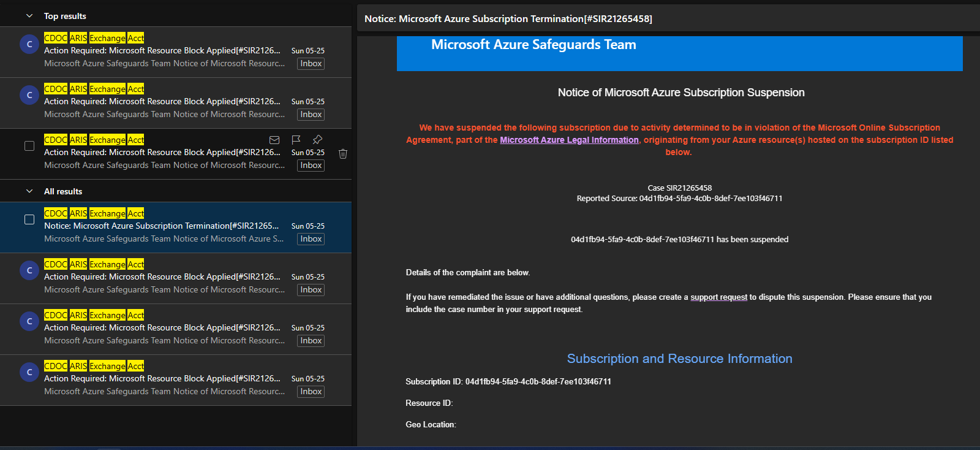The height and width of the screenshot is (450, 980).
Task: Click Inbox tag on Subscription Termination email
Action: tap(311, 239)
